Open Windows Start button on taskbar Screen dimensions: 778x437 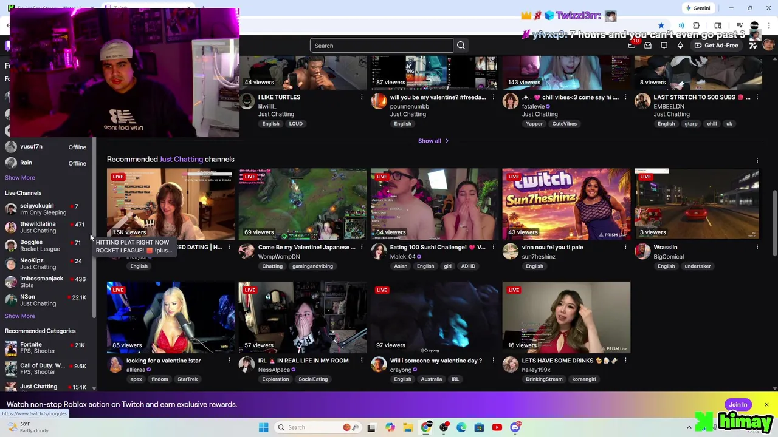[x=263, y=427]
